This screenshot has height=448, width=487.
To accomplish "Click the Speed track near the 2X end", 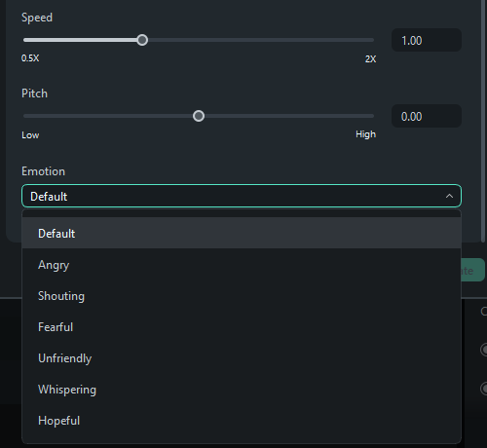I will pos(363,40).
